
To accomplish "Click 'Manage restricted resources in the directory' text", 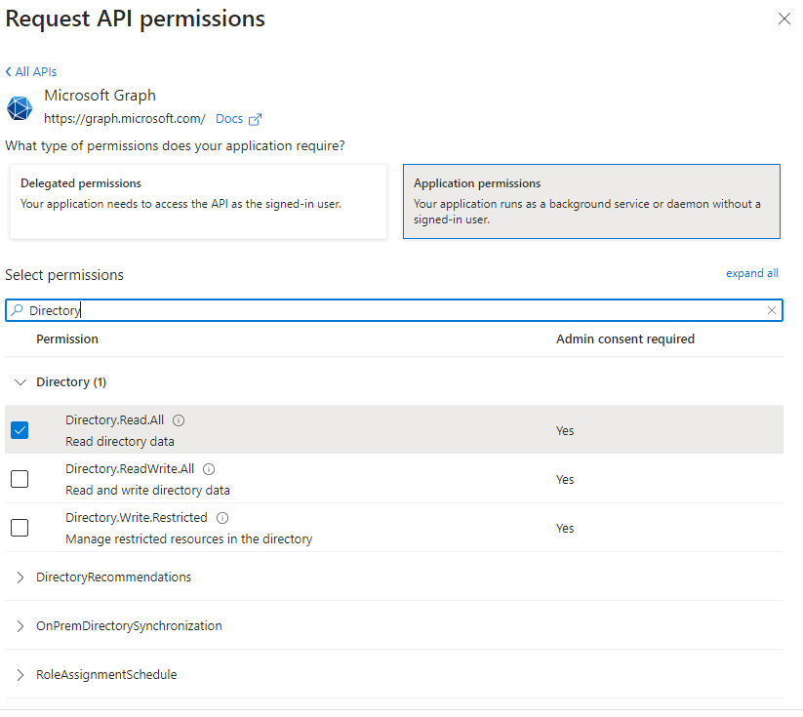I will (189, 538).
